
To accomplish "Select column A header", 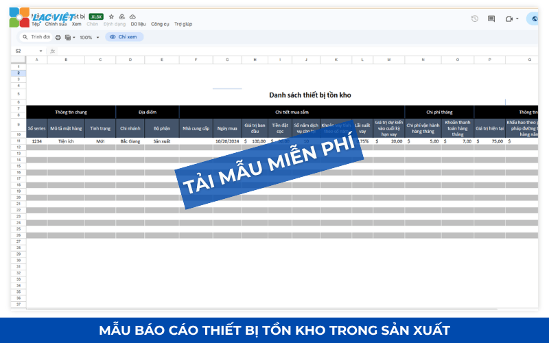I will [x=37, y=60].
